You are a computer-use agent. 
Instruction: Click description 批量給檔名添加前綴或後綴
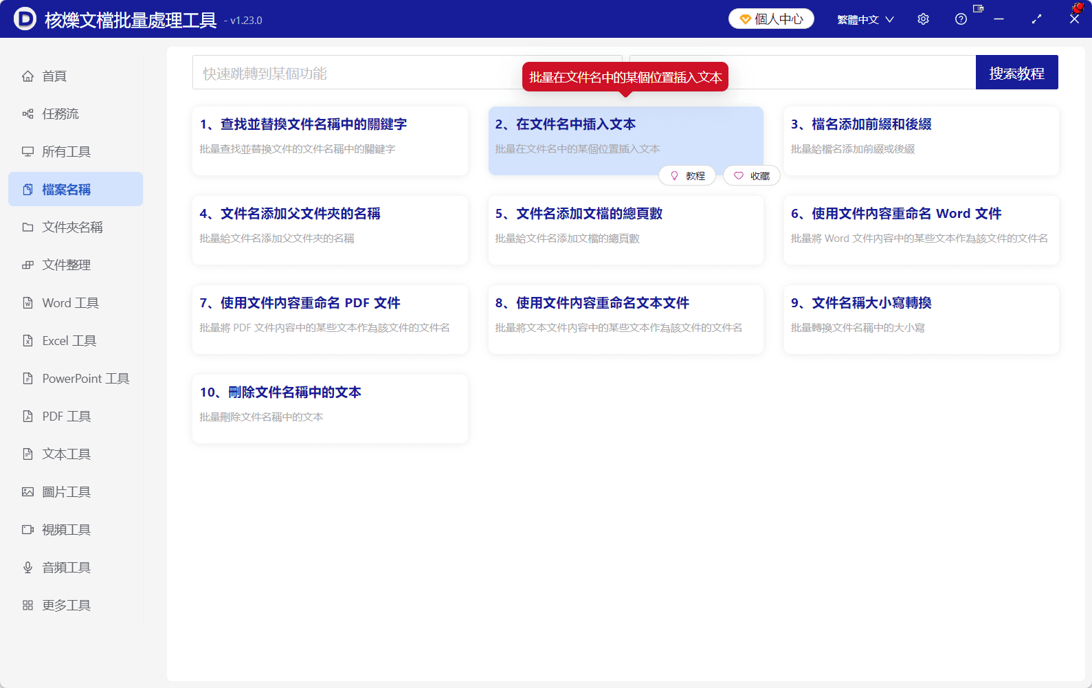point(853,149)
